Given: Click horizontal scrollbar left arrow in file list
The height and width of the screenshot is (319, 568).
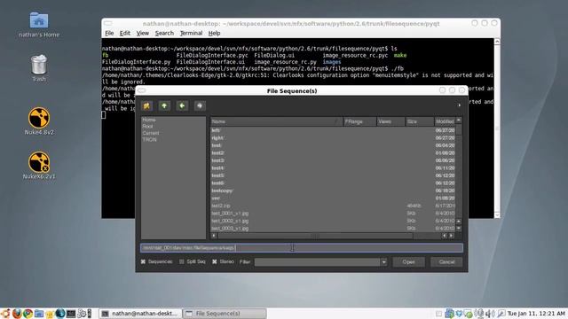Looking at the screenshot, I should click(214, 236).
